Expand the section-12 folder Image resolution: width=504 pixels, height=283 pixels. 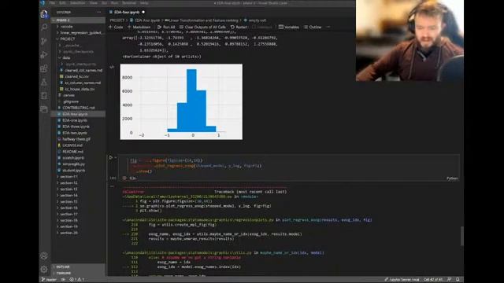point(79,183)
